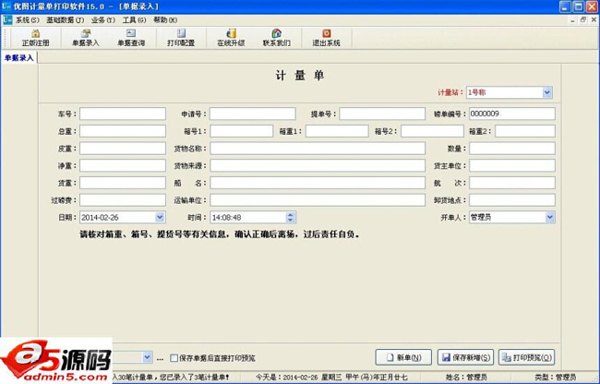Click the 磅单编号 field showing 0000009
Screen dimensions: 600x384
512,114
